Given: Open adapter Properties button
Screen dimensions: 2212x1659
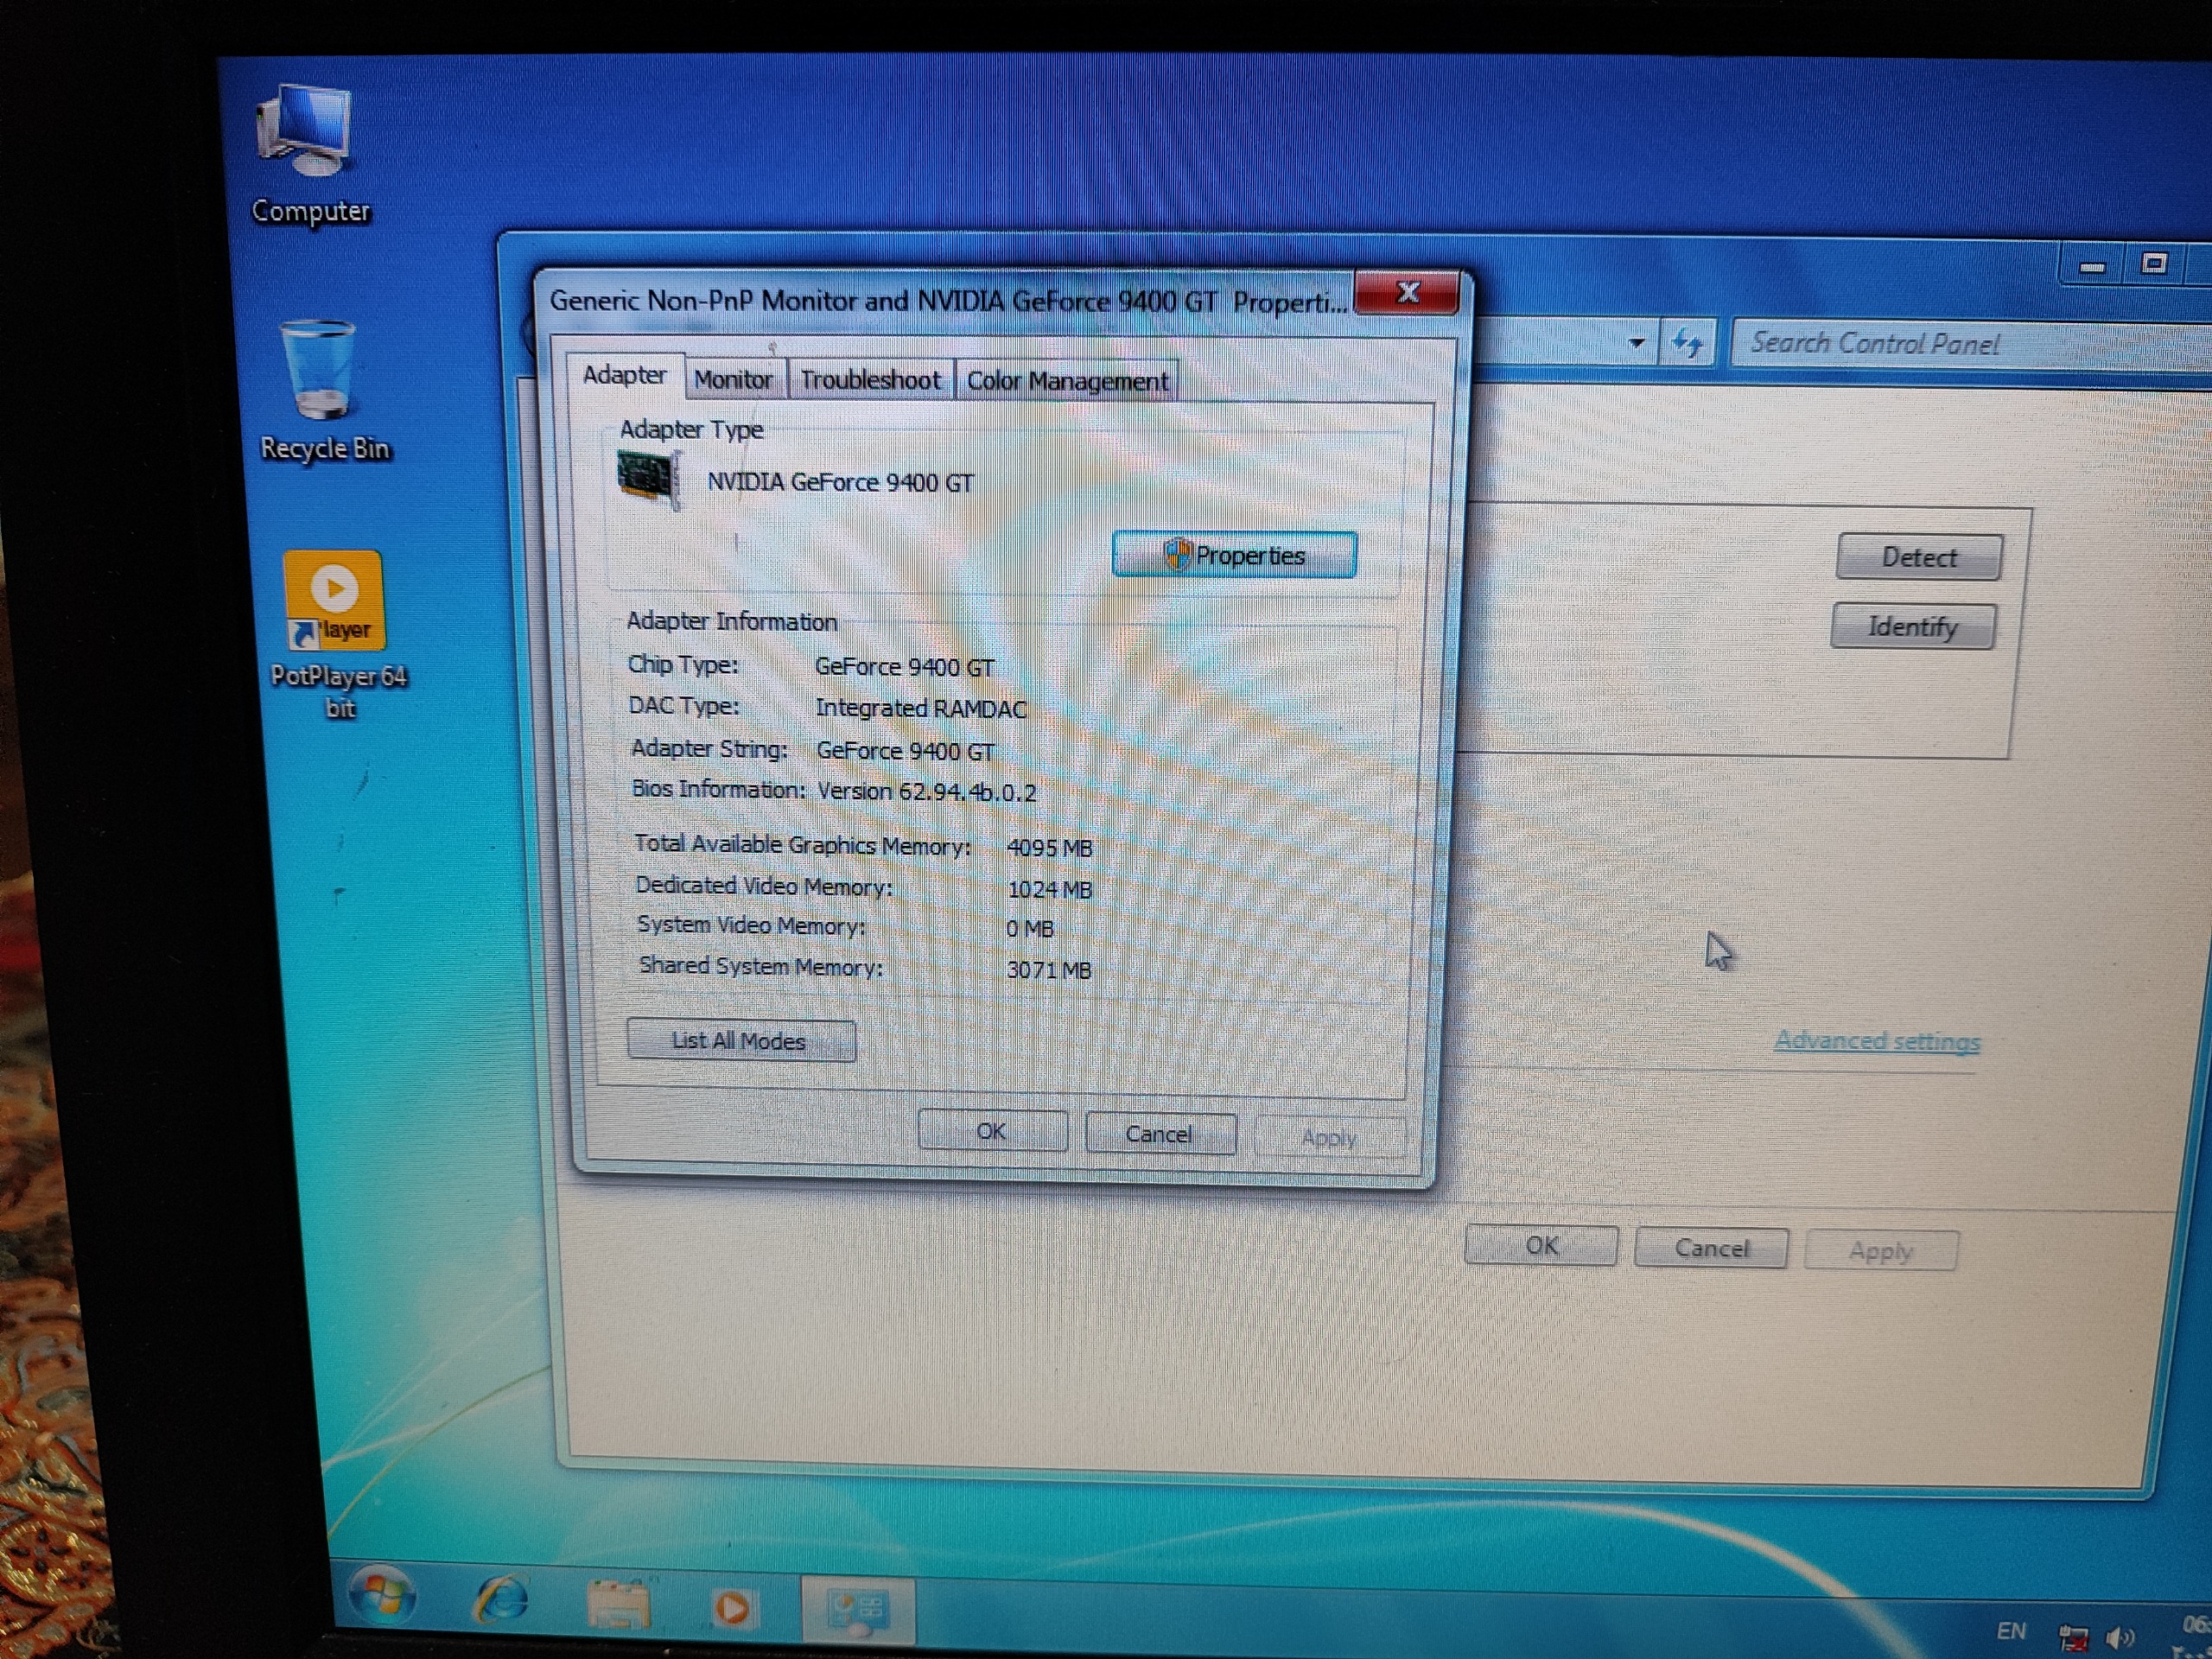Looking at the screenshot, I should coord(1234,555).
